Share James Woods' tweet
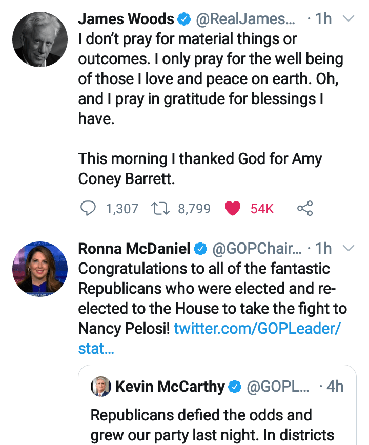Viewport: 369px width, 445px height. pyautogui.click(x=304, y=208)
